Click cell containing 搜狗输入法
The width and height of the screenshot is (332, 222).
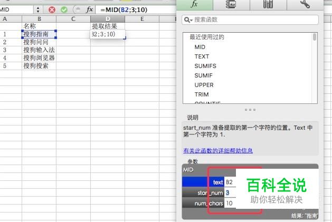pyautogui.click(x=39, y=50)
